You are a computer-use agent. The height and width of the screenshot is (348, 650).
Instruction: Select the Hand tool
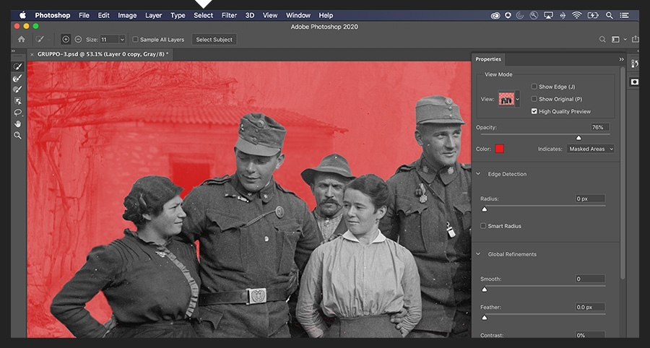tap(18, 123)
